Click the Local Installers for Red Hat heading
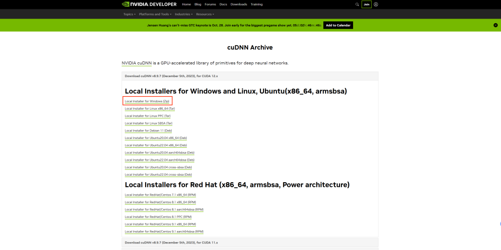Image resolution: width=501 pixels, height=250 pixels. (237, 185)
